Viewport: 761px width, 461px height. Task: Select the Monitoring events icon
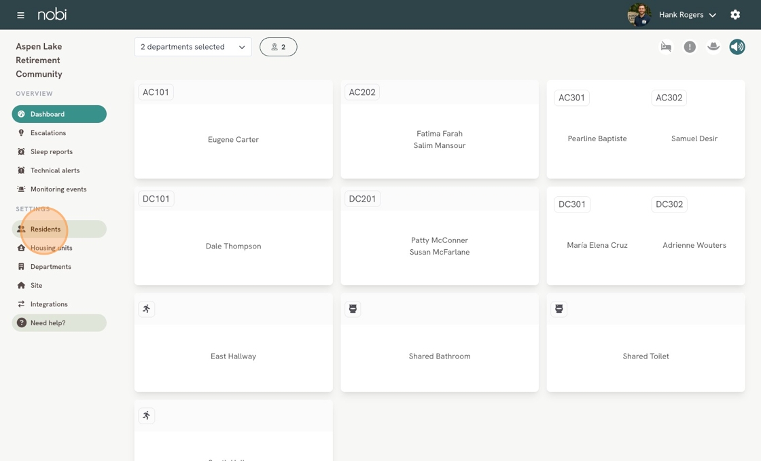[x=21, y=189]
